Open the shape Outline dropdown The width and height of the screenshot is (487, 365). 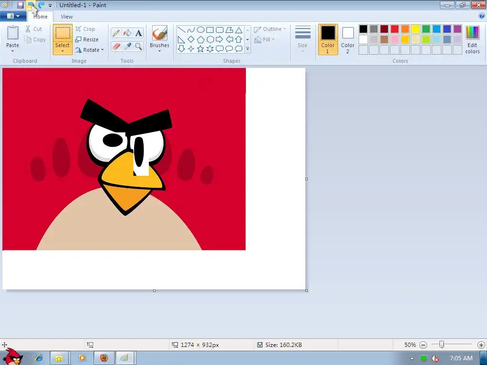point(270,29)
